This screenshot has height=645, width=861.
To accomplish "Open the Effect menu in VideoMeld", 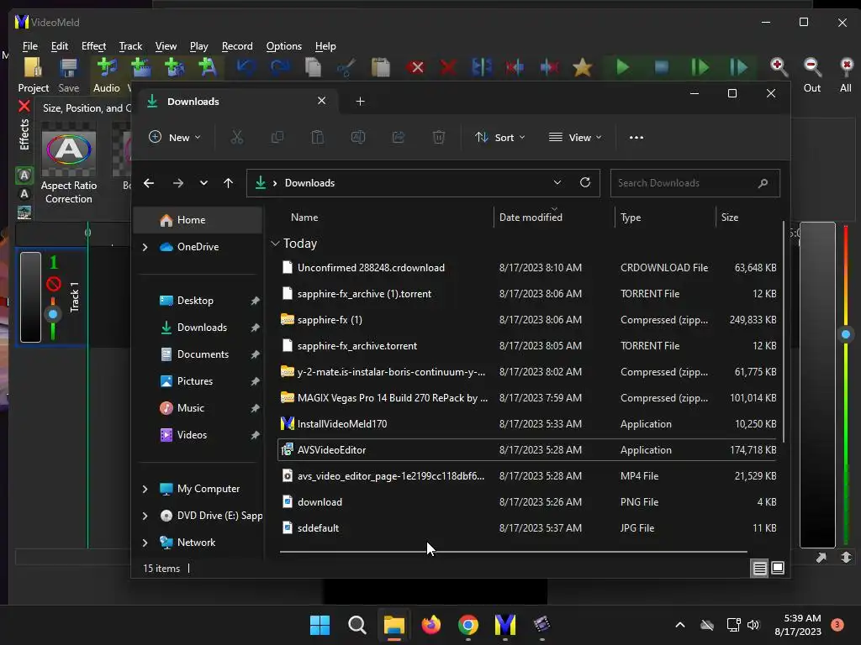I will pyautogui.click(x=93, y=46).
